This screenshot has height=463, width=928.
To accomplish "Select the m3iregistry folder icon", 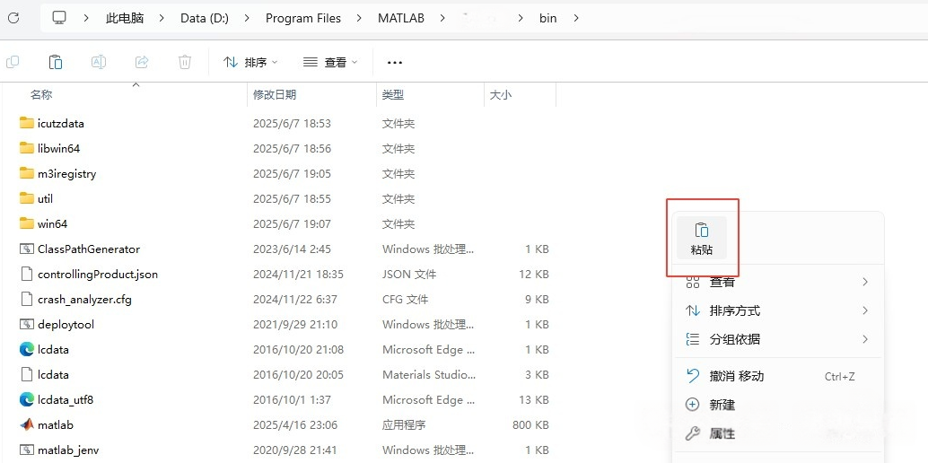I will 27,173.
